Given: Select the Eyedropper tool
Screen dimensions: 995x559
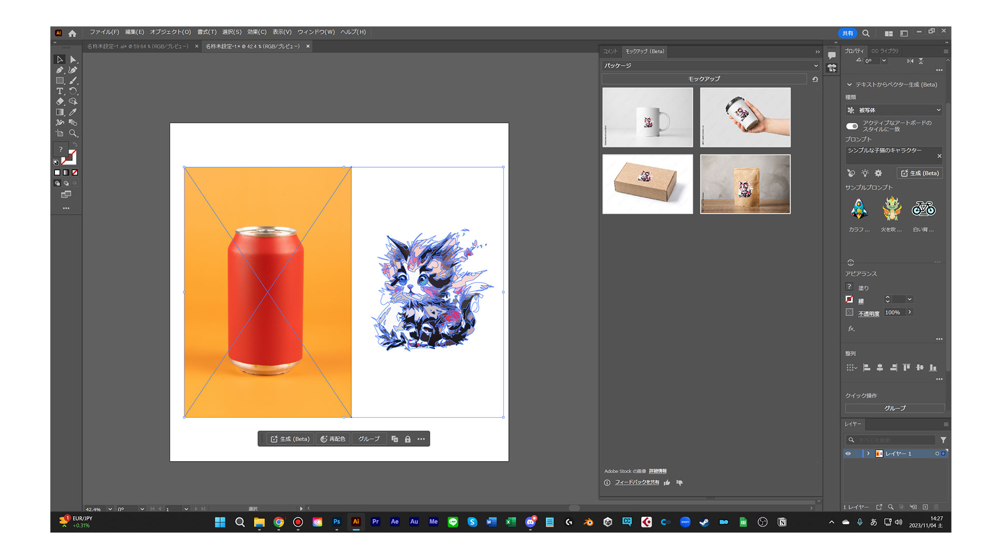Looking at the screenshot, I should click(x=73, y=112).
